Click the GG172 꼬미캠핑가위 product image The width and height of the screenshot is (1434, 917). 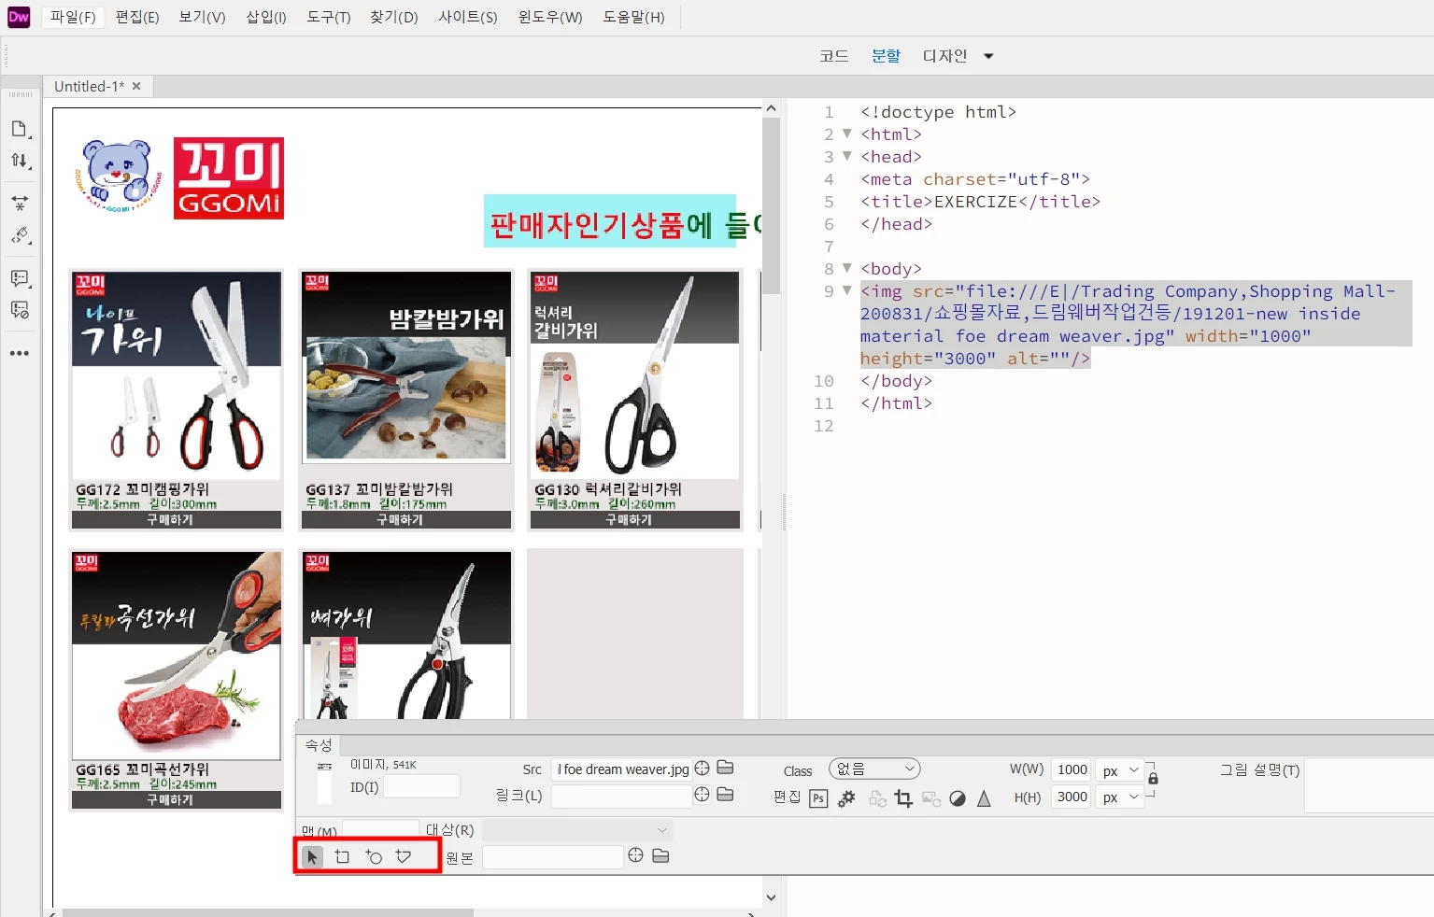pyautogui.click(x=177, y=374)
